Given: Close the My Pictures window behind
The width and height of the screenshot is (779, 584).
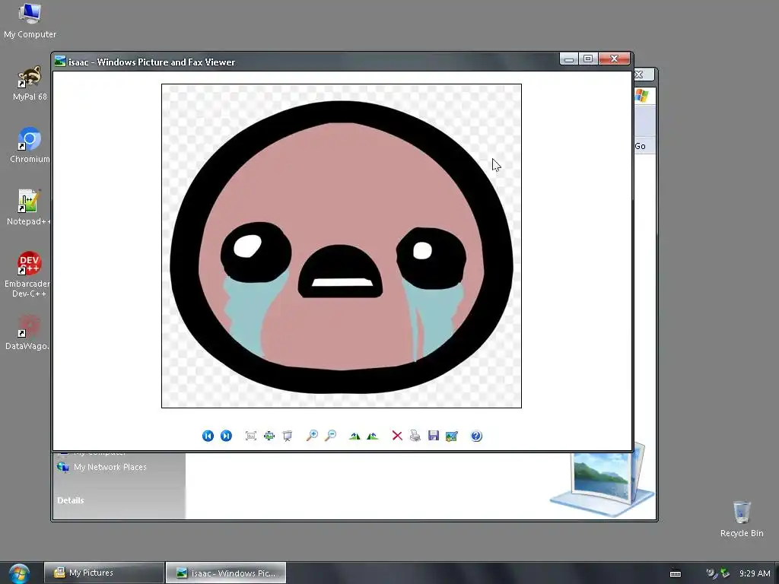Looking at the screenshot, I should coord(644,75).
